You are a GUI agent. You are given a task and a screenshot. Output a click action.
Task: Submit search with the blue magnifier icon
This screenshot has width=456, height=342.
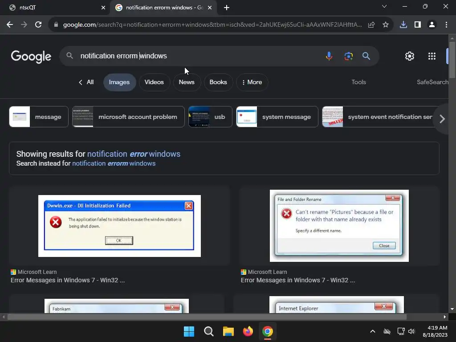tap(366, 56)
